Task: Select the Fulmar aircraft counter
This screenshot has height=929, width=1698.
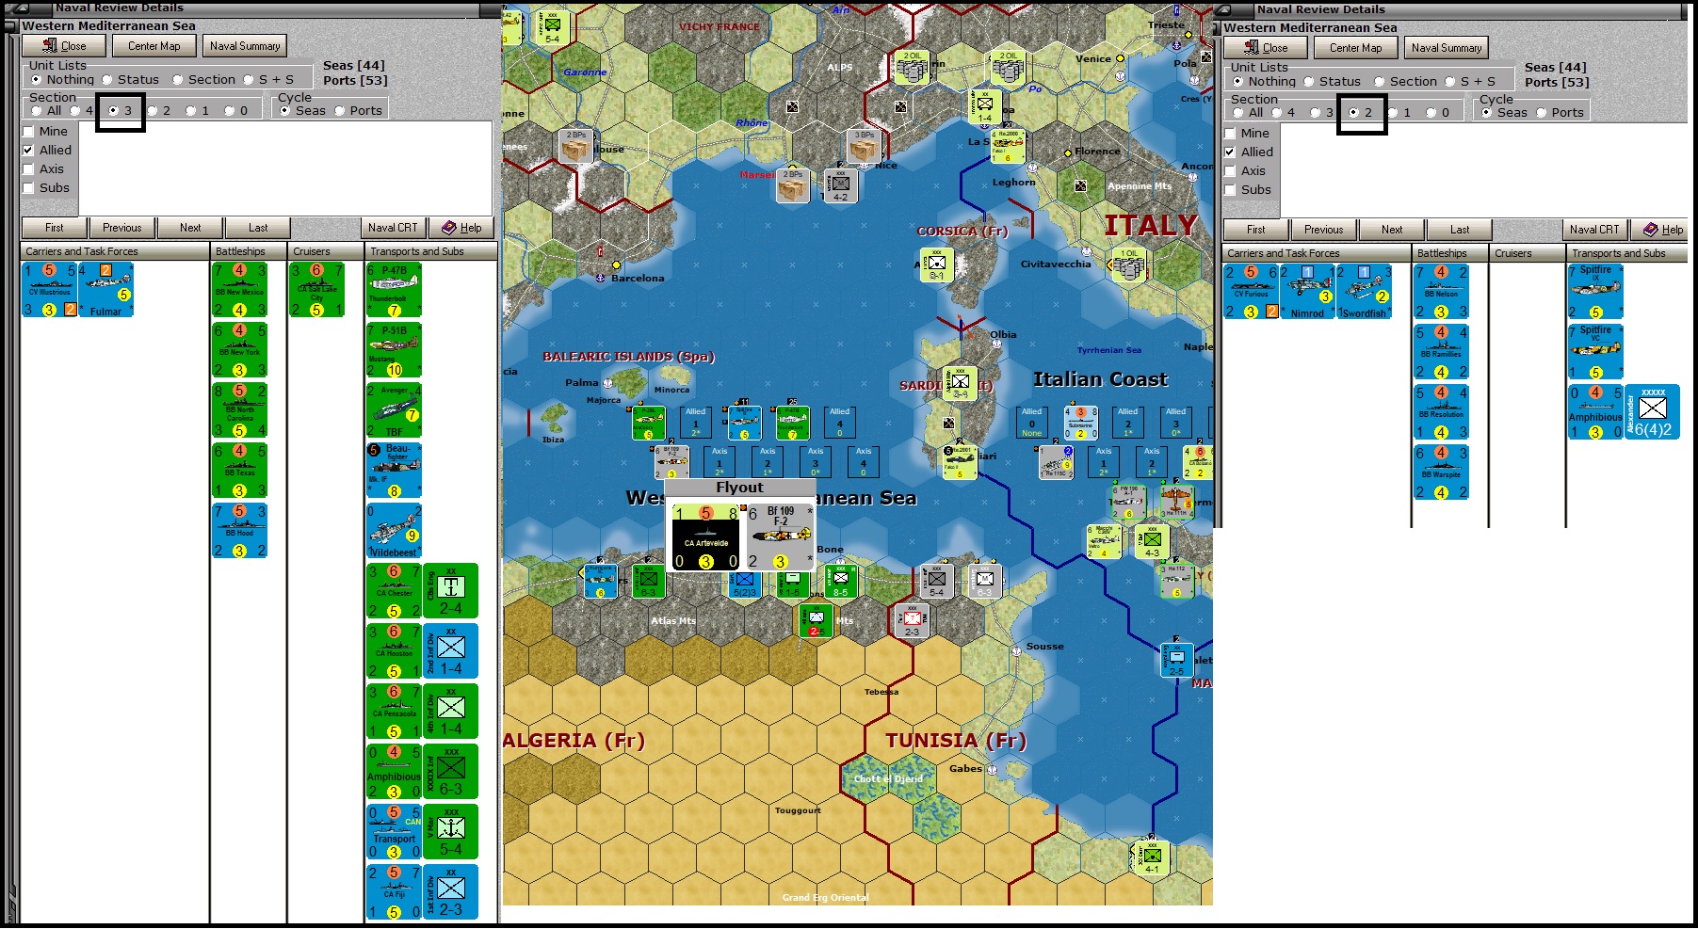Action: click(105, 290)
